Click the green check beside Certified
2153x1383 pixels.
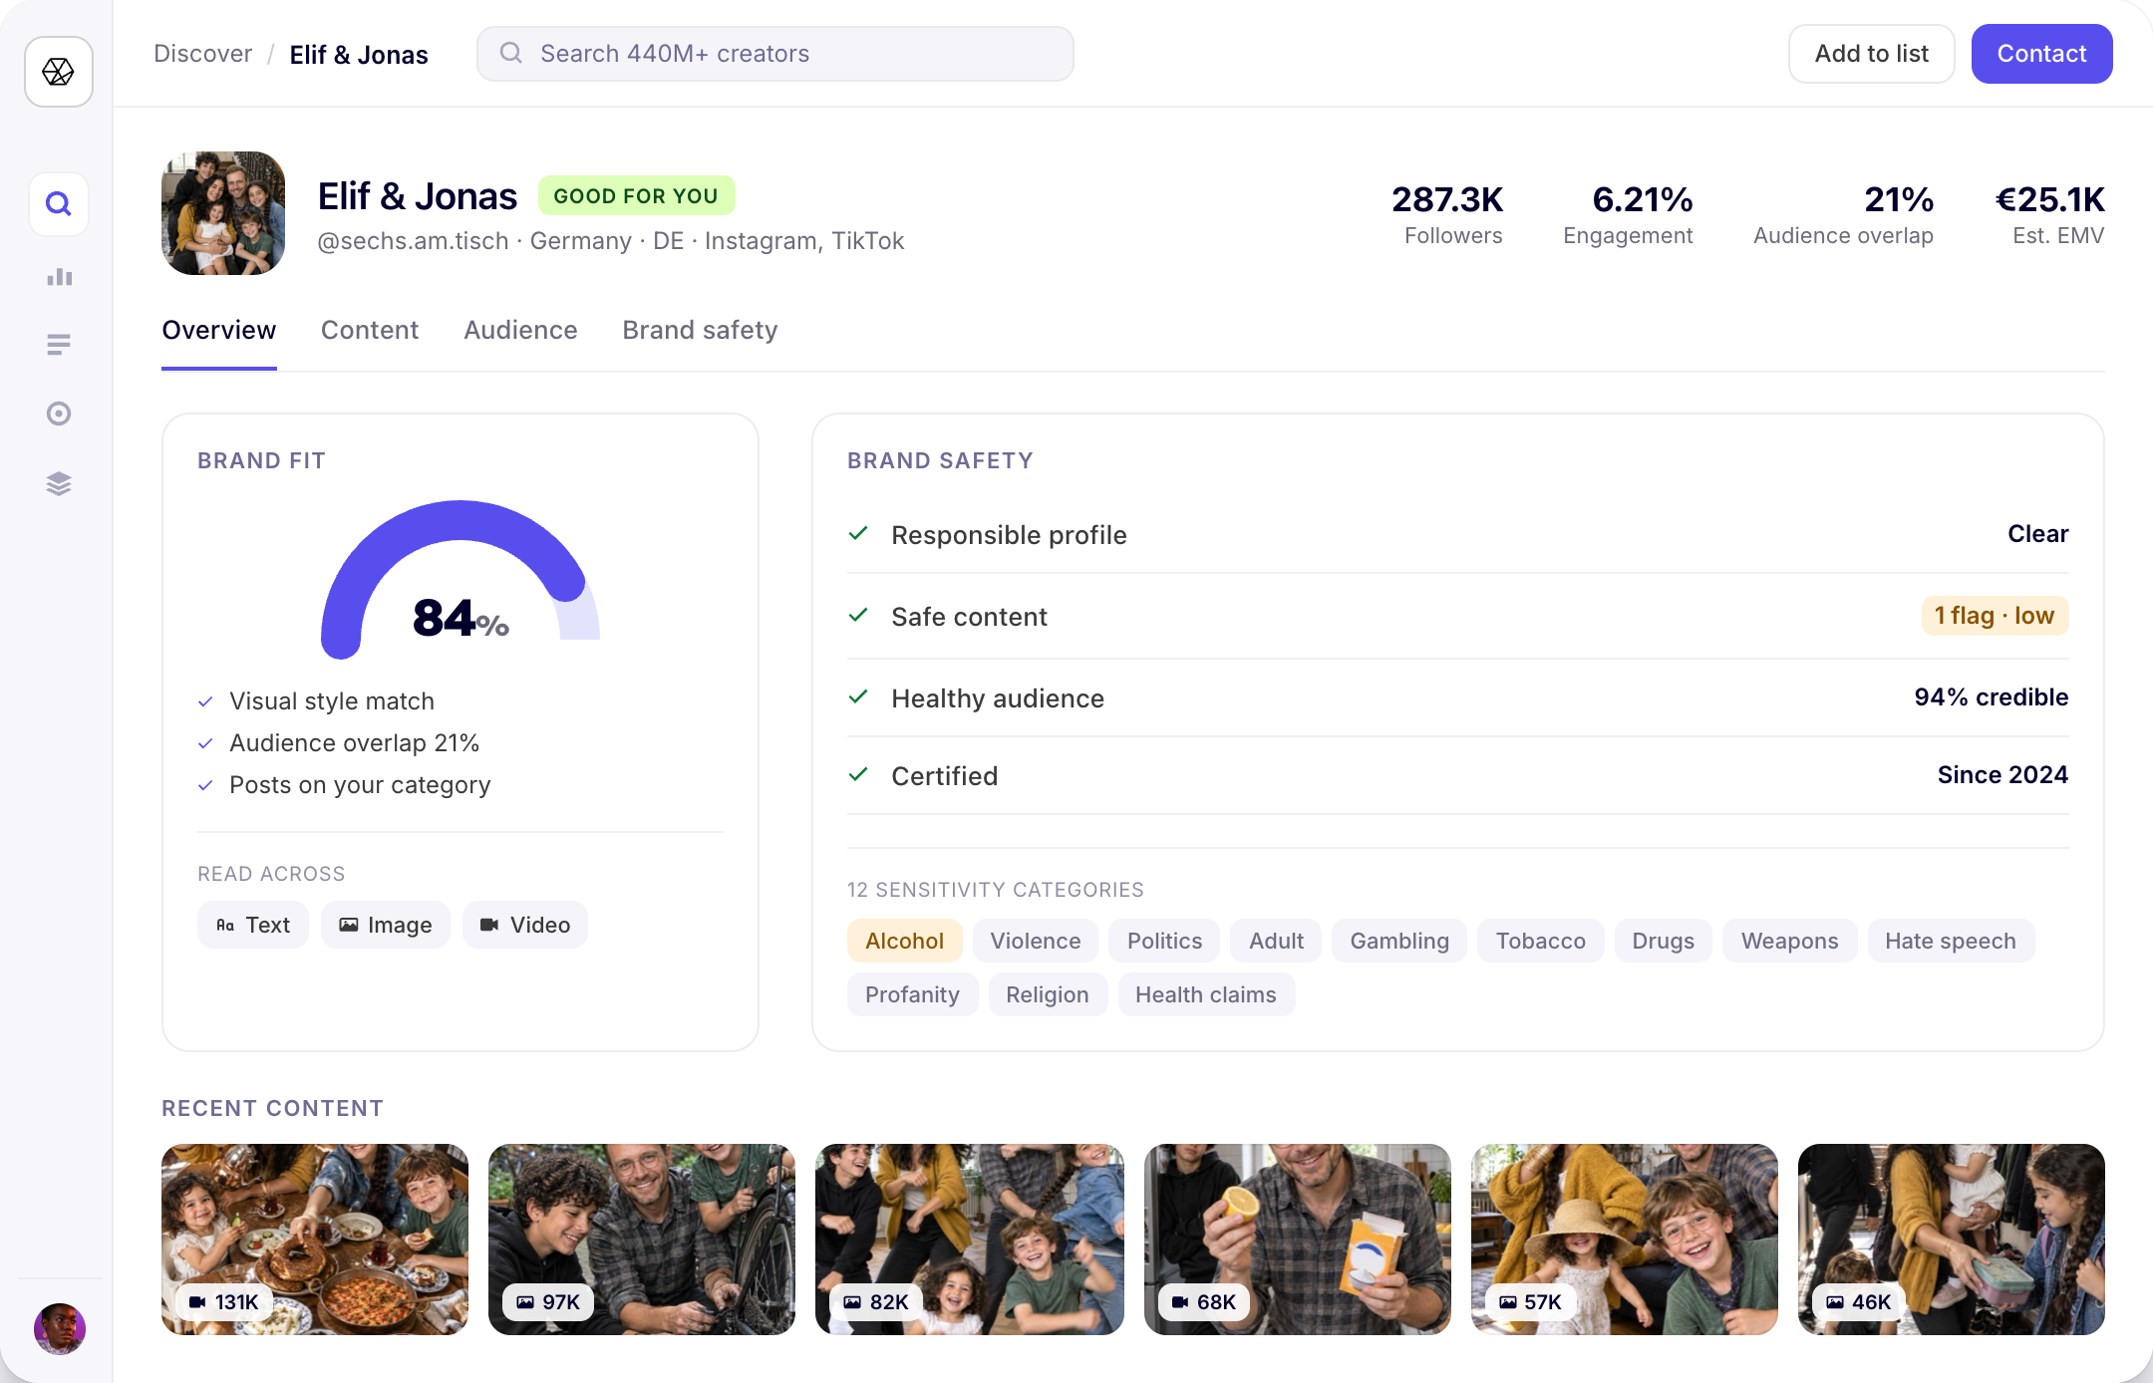[x=858, y=775]
